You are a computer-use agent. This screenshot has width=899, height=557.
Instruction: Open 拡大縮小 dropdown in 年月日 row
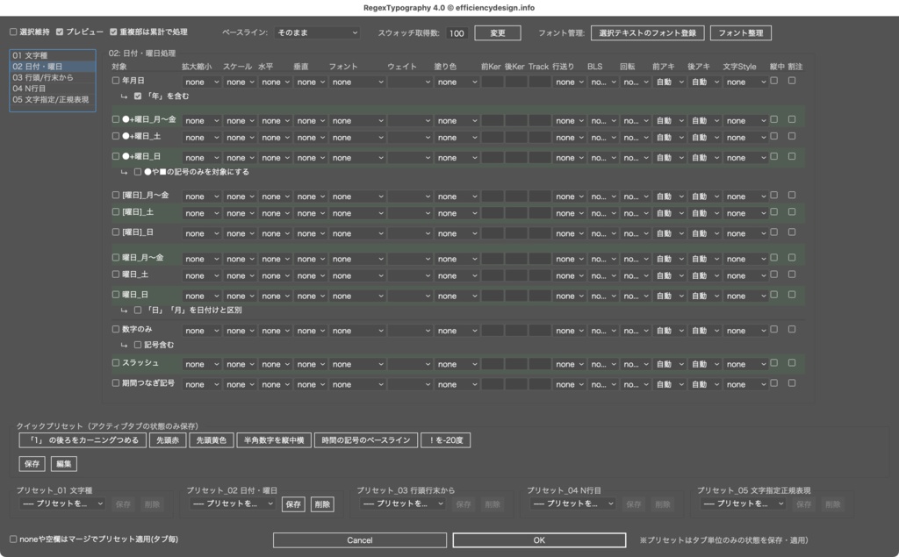[x=201, y=82]
